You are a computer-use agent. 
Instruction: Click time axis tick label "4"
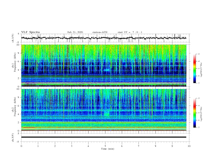(x=88, y=146)
